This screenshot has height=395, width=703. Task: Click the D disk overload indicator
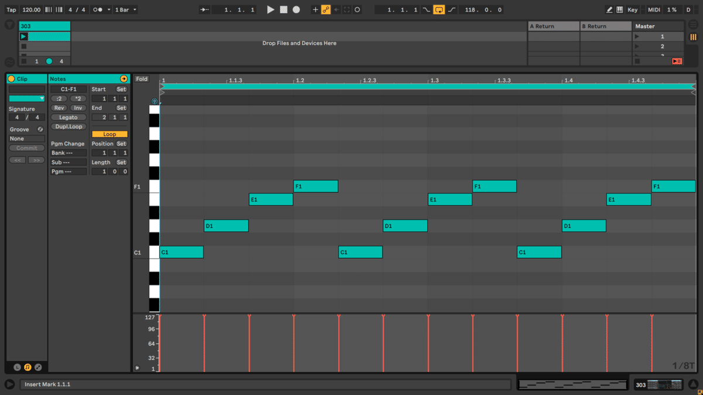[688, 10]
